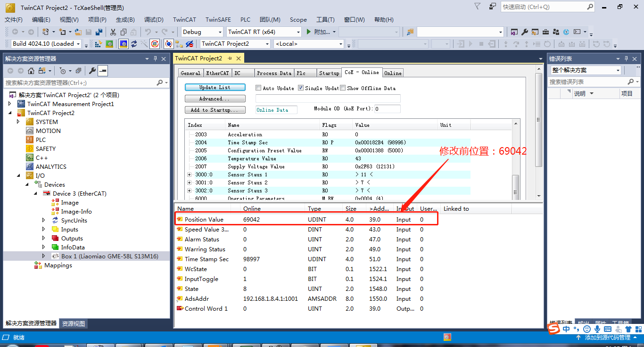644x347 pixels.
Task: Click the Name column header in variable list
Action: [x=186, y=208]
